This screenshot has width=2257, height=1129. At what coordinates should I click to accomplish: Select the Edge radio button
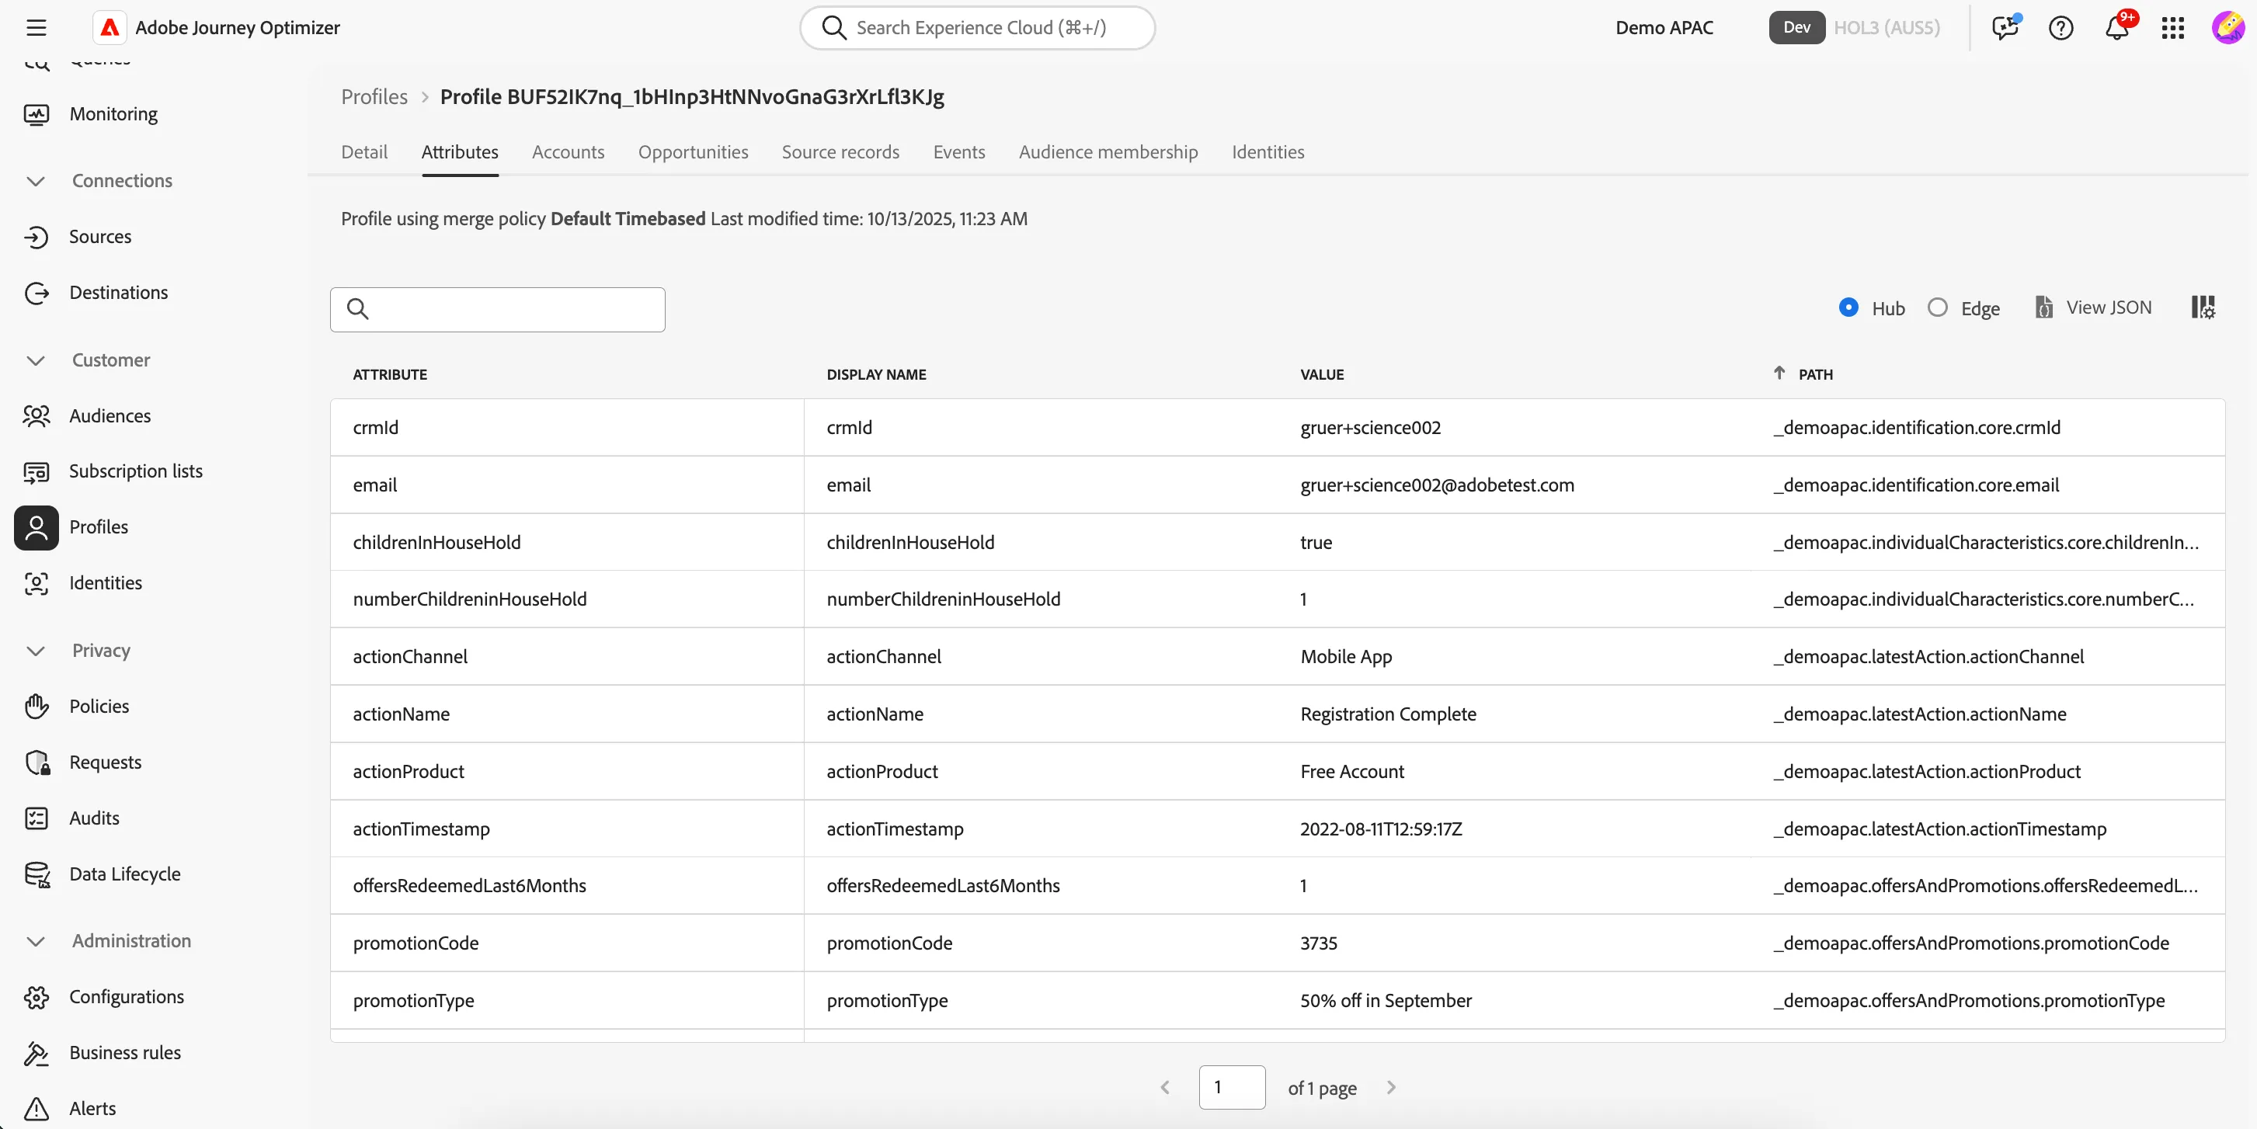click(1937, 307)
